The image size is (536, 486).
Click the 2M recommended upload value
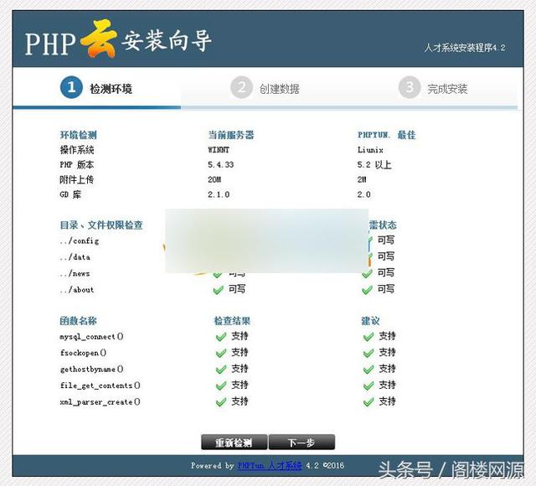click(362, 179)
